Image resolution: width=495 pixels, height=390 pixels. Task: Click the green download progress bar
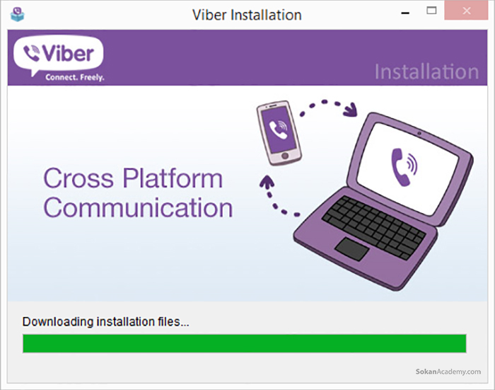coord(245,343)
